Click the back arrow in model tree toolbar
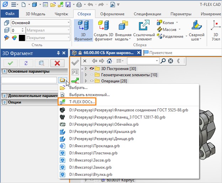222x183 pixels. pos(94,61)
